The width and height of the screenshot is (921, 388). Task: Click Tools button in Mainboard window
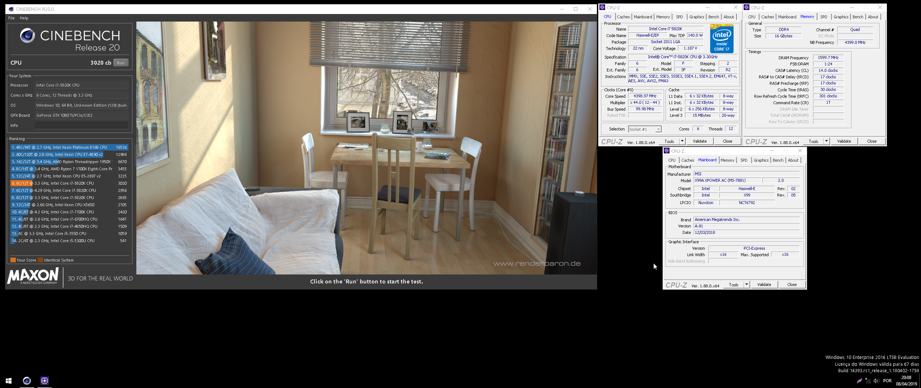[734, 285]
